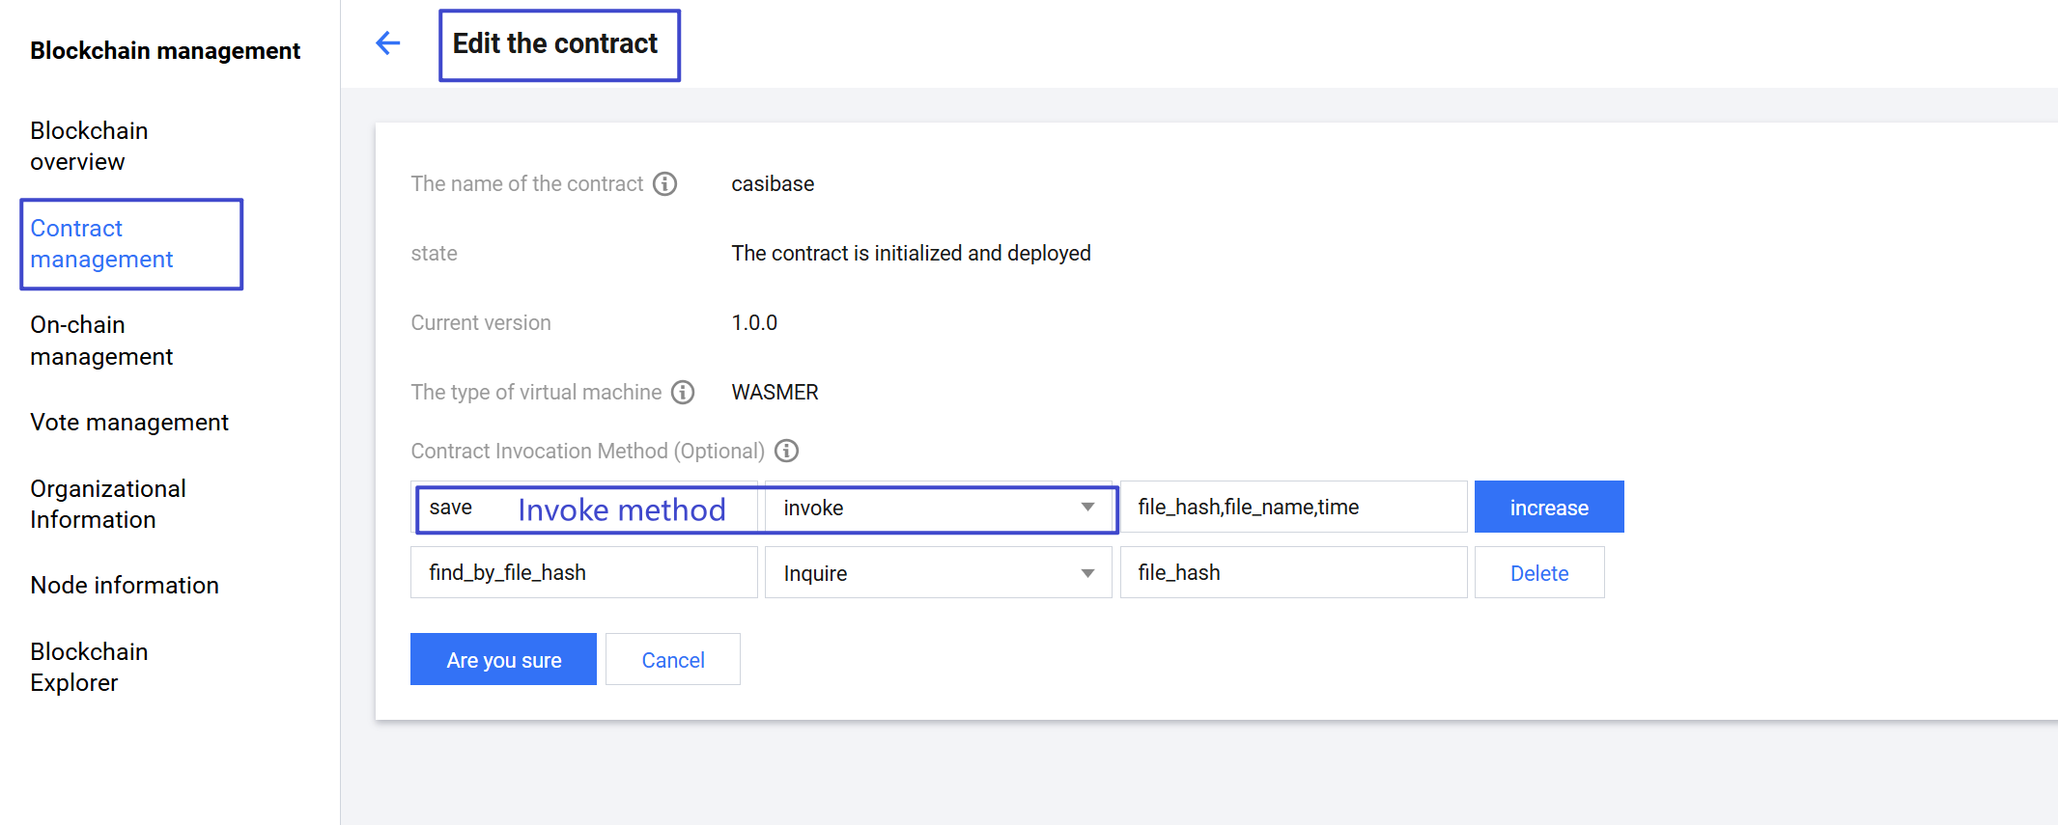Cancel editing the contract
Screen dimensions: 2058x825
point(672,660)
